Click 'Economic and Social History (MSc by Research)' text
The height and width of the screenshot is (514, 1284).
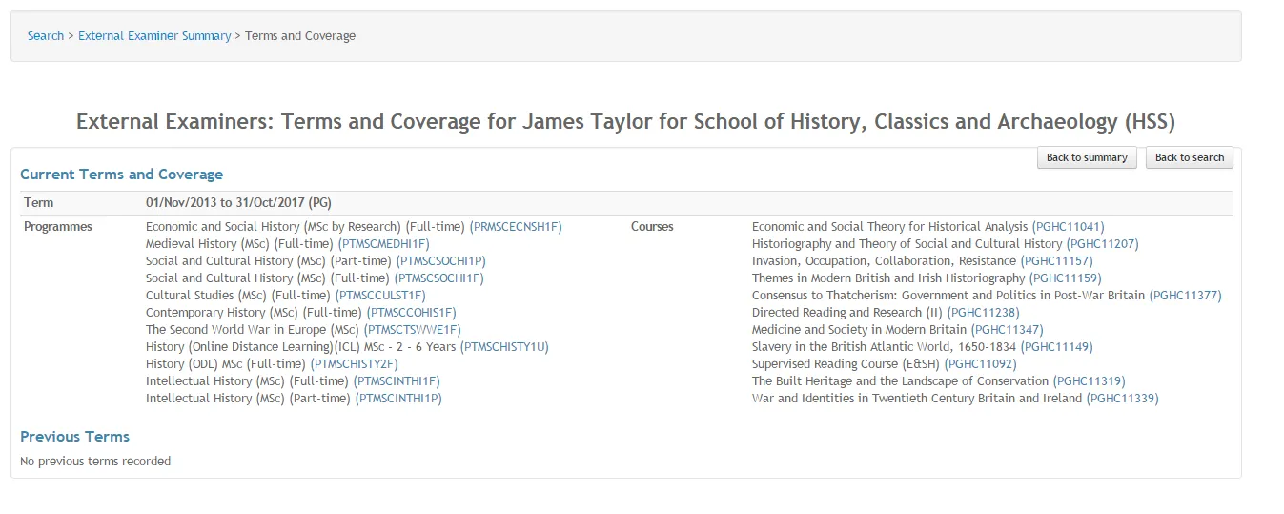pos(274,227)
